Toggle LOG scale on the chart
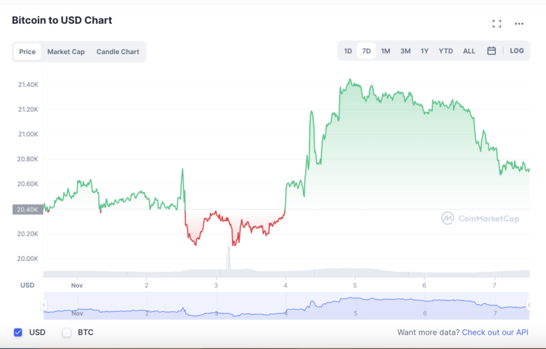This screenshot has height=349, width=546. pos(516,51)
